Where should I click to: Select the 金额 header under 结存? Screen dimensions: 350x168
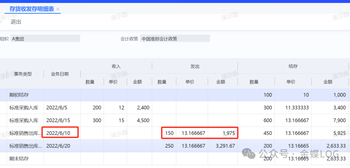point(328,82)
